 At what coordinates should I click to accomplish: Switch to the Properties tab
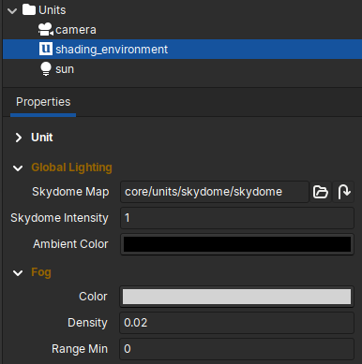(x=43, y=102)
